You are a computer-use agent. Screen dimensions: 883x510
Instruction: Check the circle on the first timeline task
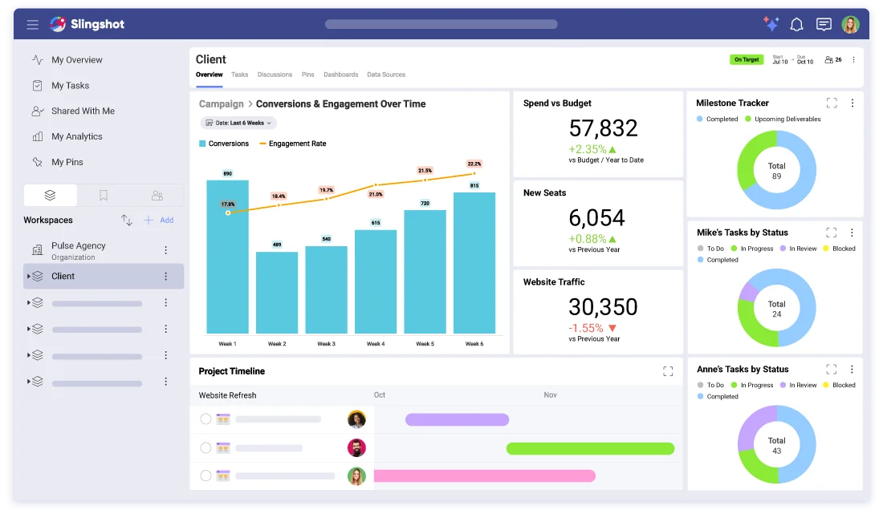click(x=205, y=419)
